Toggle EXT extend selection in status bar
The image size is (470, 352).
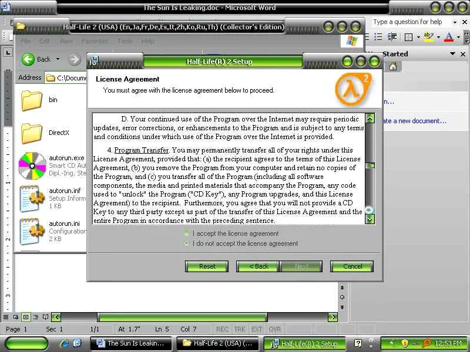tap(257, 329)
